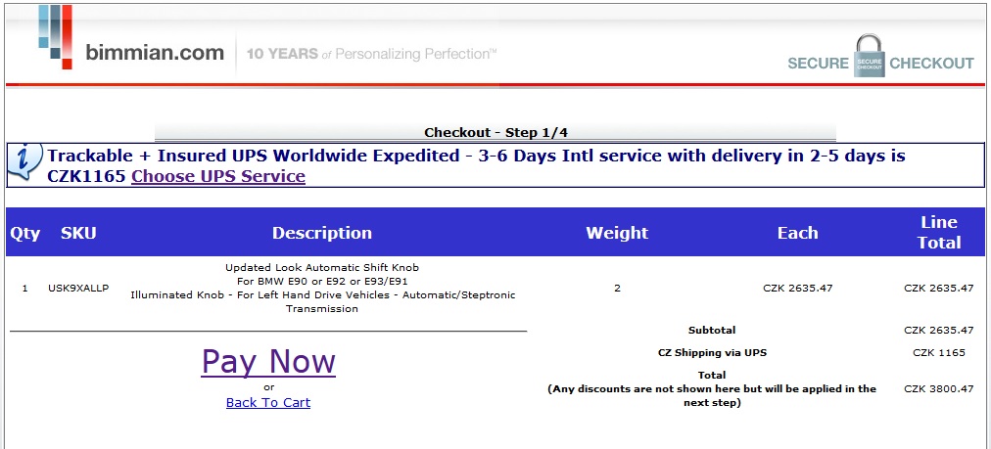The image size is (991, 449).
Task: Click the Line Total column header
Action: point(939,233)
